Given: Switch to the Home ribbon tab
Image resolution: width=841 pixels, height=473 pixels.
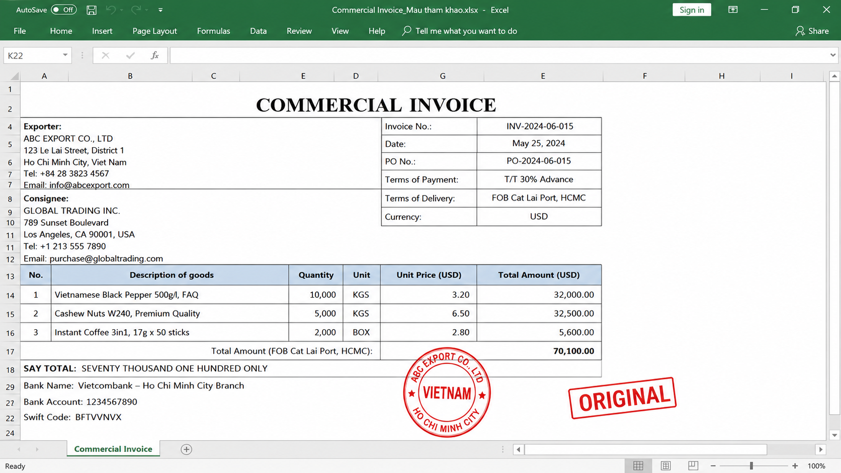Looking at the screenshot, I should (61, 31).
